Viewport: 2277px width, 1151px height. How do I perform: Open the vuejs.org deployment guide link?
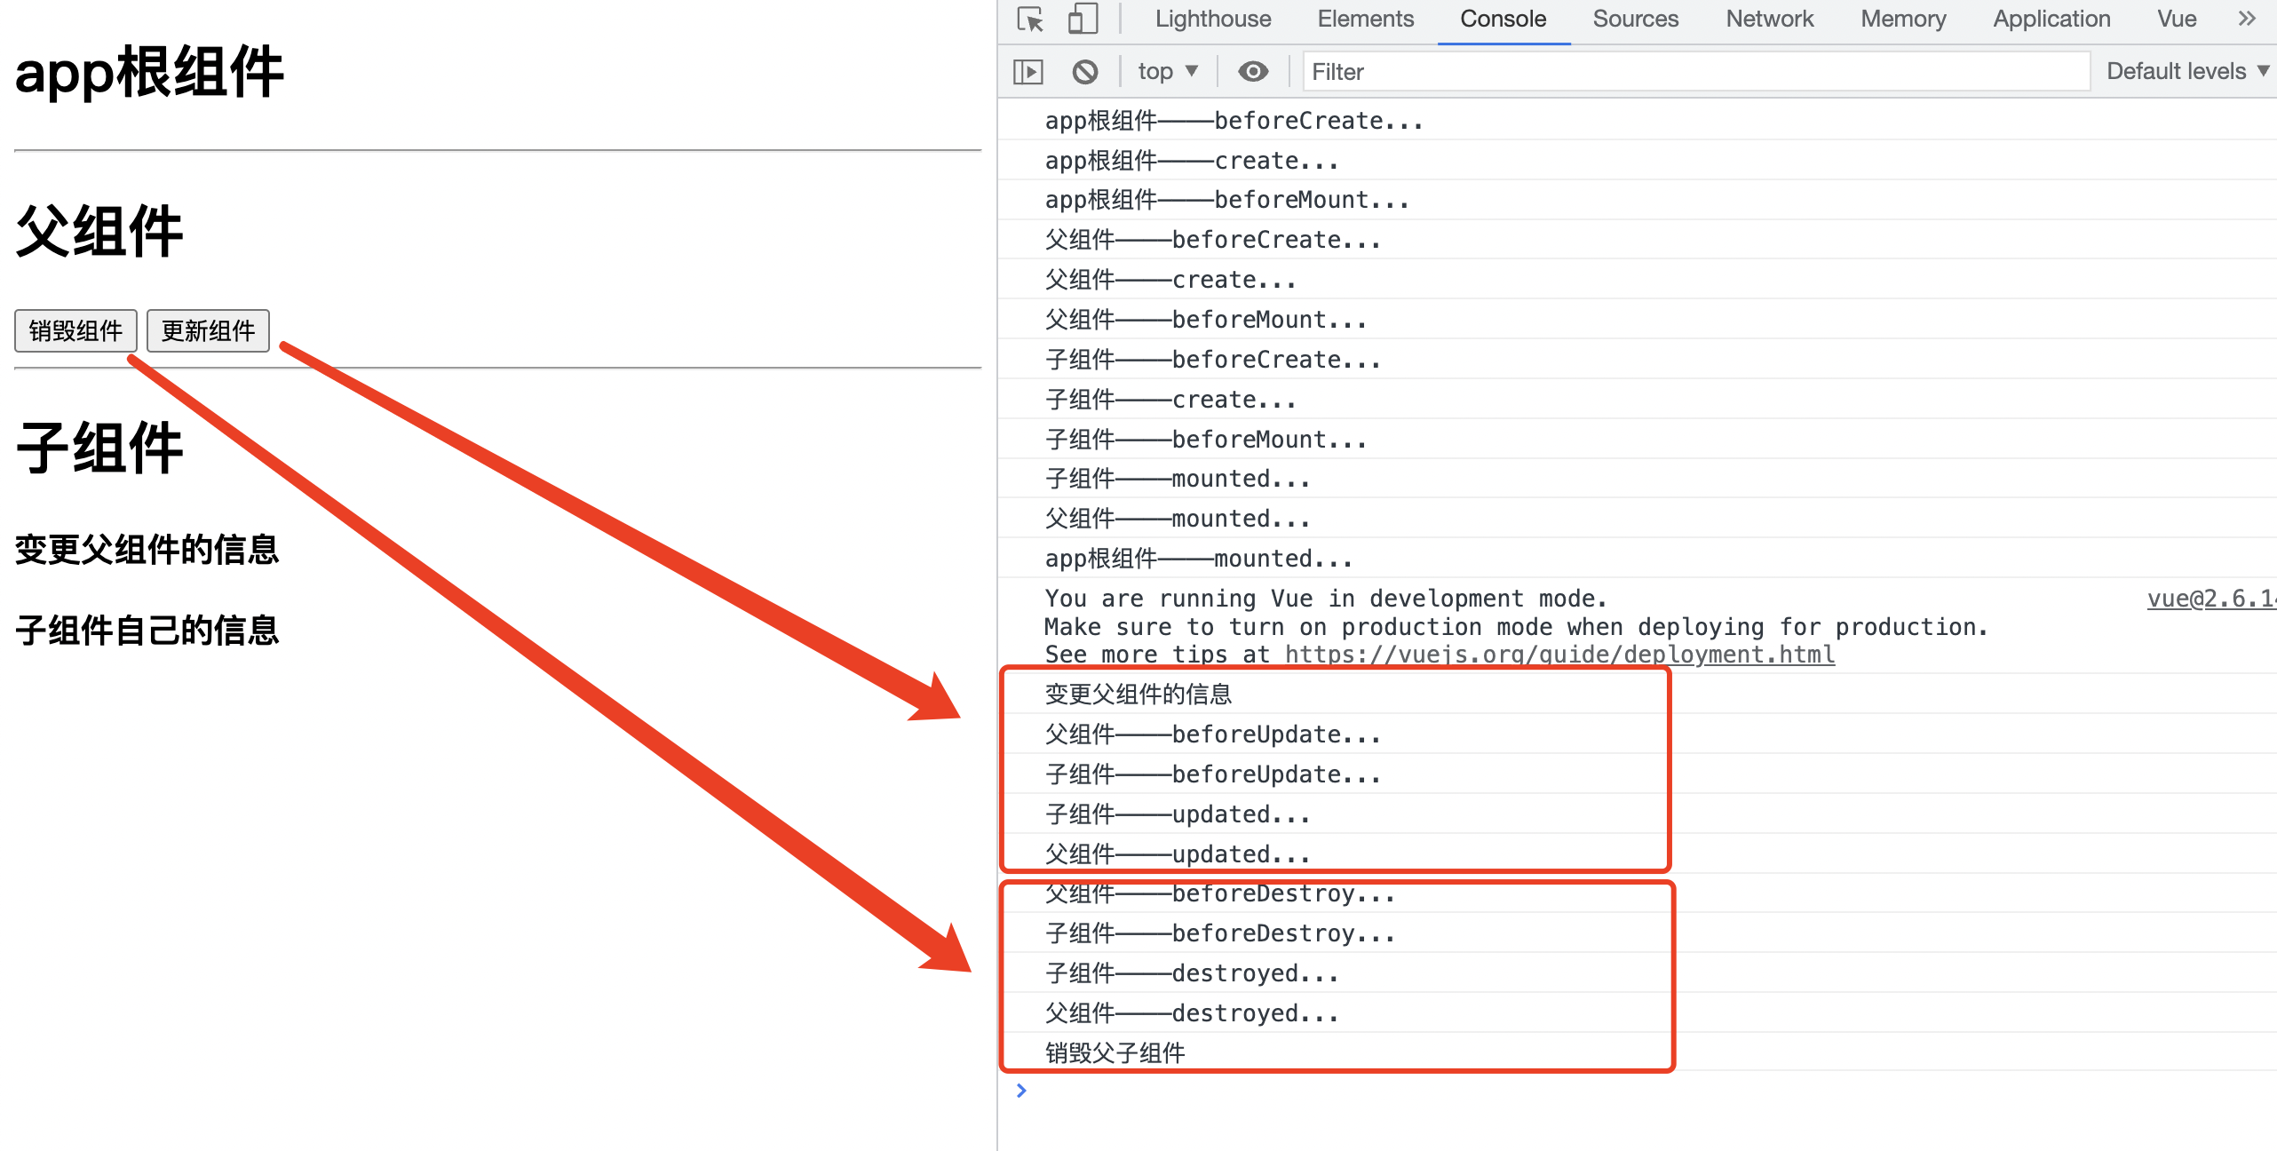1559,655
